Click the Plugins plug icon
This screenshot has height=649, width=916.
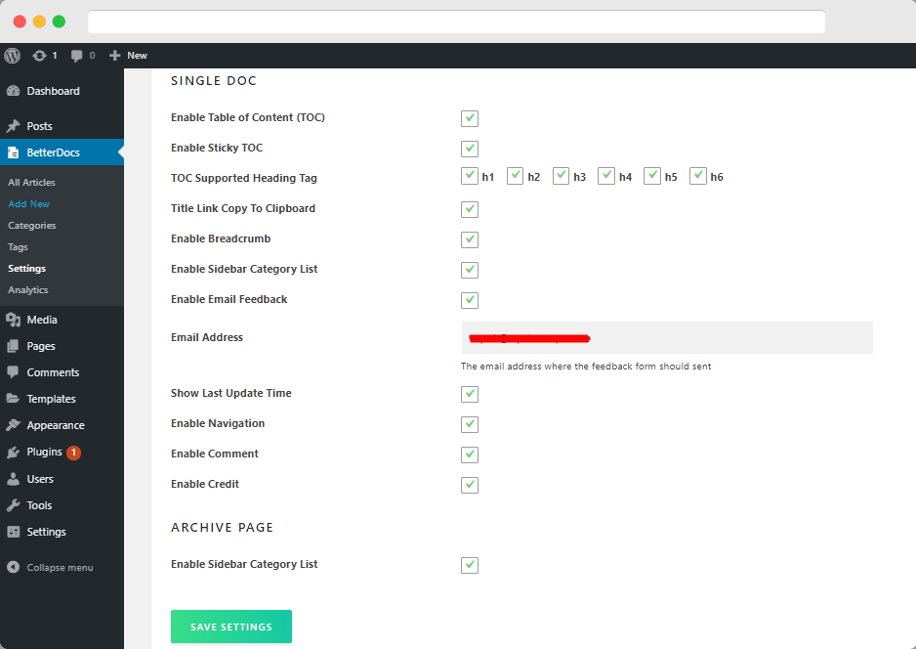click(x=13, y=452)
